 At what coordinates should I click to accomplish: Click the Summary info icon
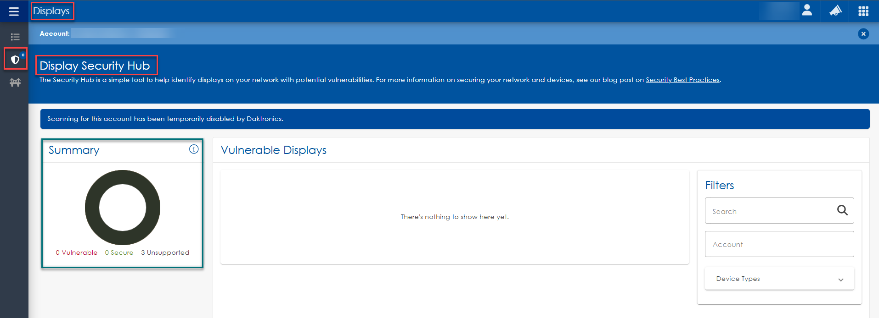(194, 149)
